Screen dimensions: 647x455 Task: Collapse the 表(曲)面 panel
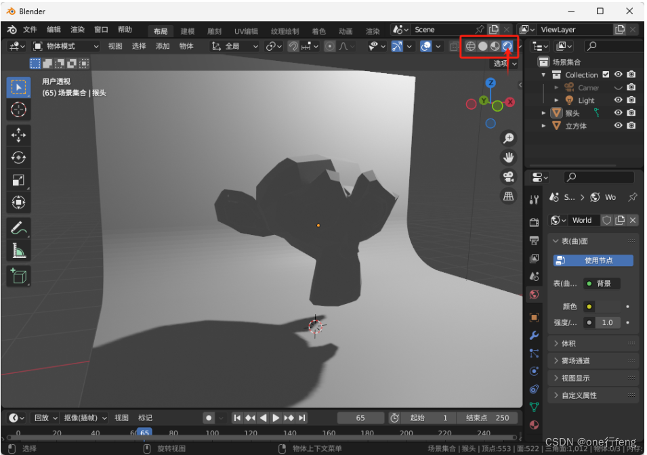click(x=593, y=241)
